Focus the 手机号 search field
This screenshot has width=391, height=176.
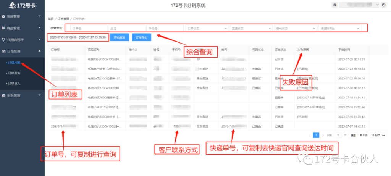pyautogui.click(x=165, y=28)
